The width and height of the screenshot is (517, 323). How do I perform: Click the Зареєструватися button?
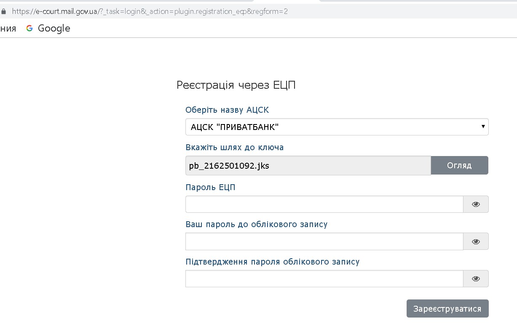click(x=447, y=309)
